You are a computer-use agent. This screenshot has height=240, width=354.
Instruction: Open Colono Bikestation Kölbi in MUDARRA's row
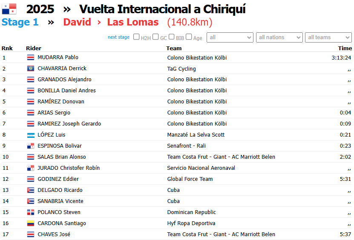pos(197,57)
